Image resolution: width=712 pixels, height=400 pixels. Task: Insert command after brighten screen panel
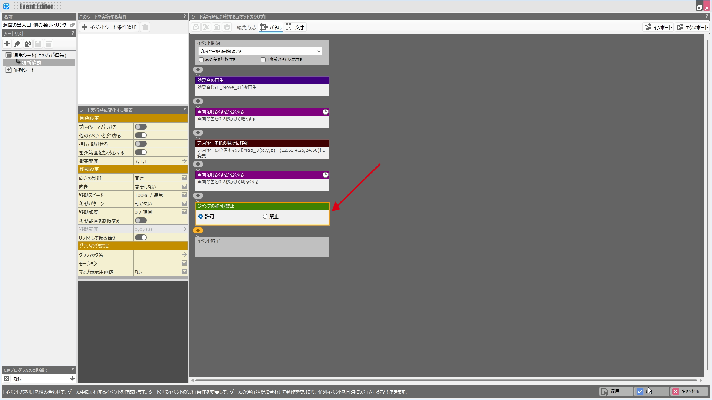198,196
